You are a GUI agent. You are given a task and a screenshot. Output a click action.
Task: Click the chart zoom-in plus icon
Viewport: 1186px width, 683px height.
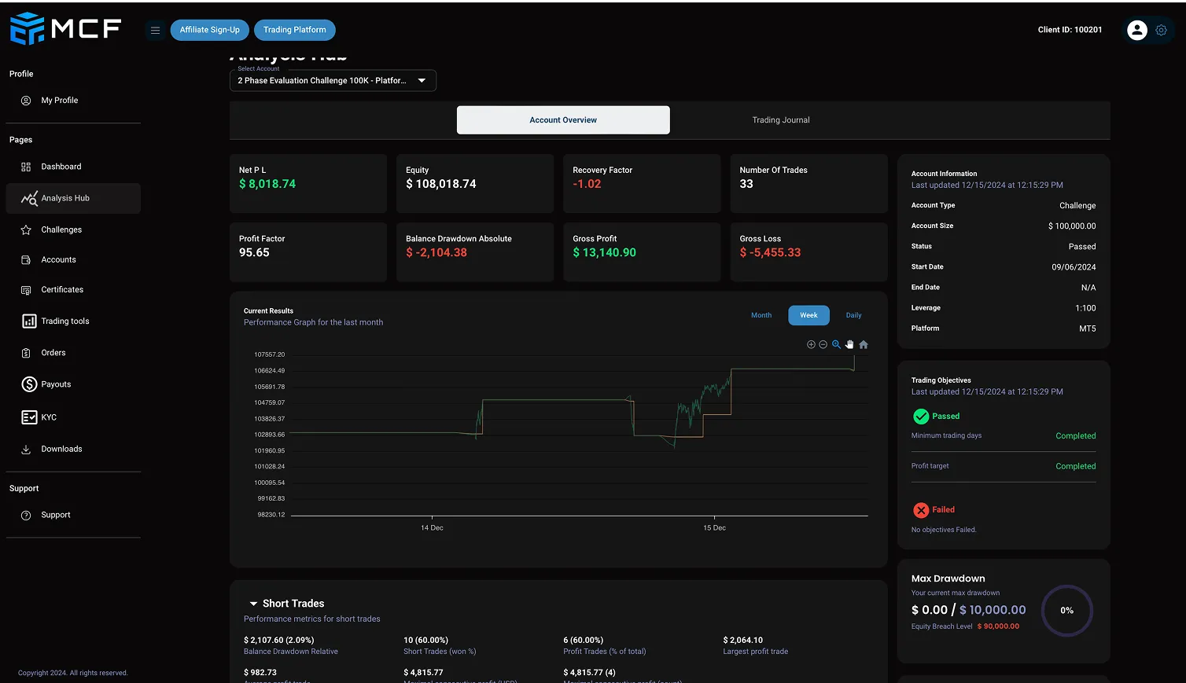(811, 344)
